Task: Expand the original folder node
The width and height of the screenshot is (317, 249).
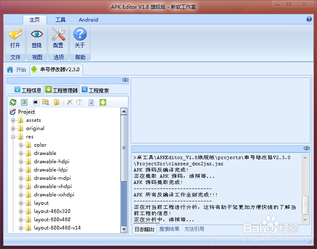Action: click(x=13, y=128)
